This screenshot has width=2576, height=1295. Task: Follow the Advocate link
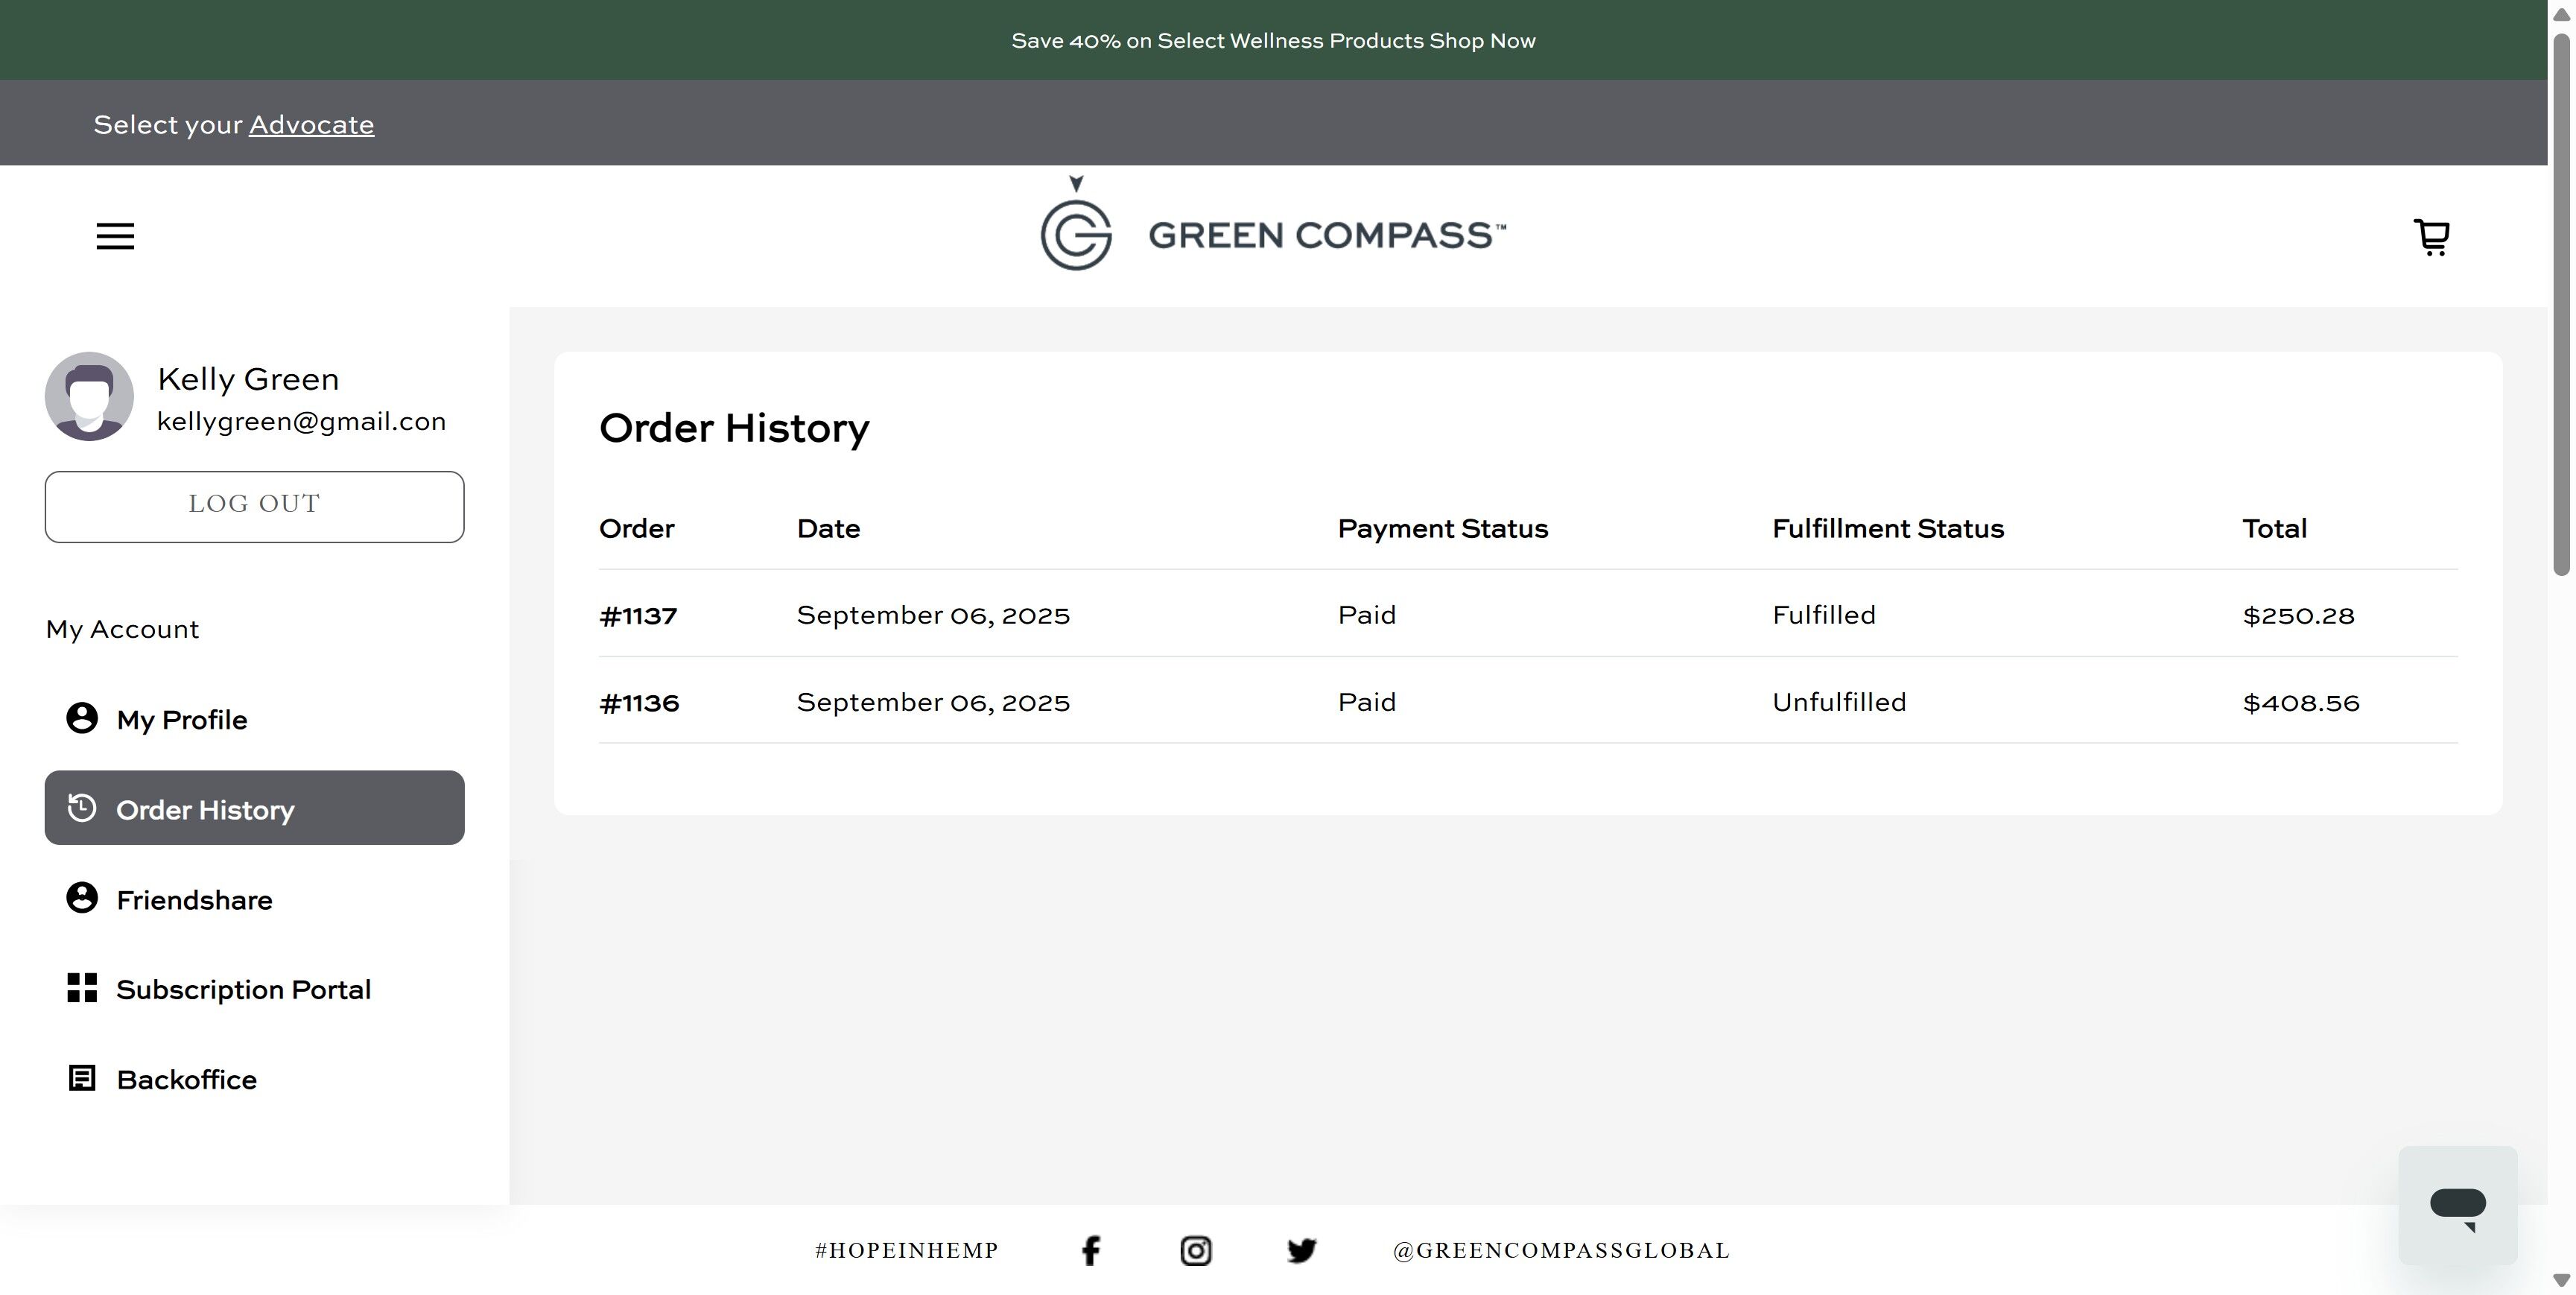coord(311,125)
